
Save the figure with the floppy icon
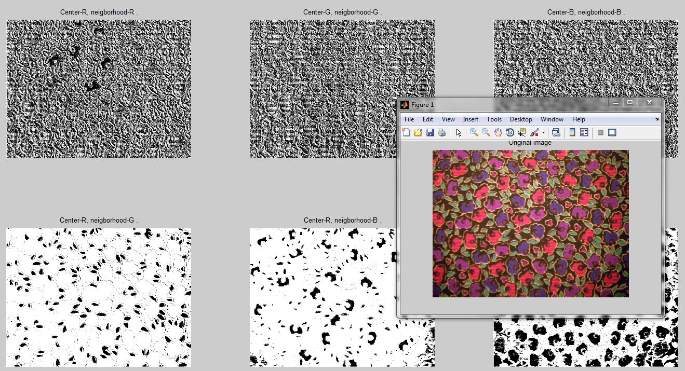coord(430,133)
